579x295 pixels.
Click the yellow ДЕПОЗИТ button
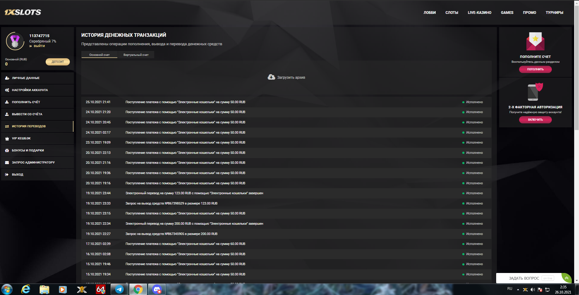tap(58, 62)
